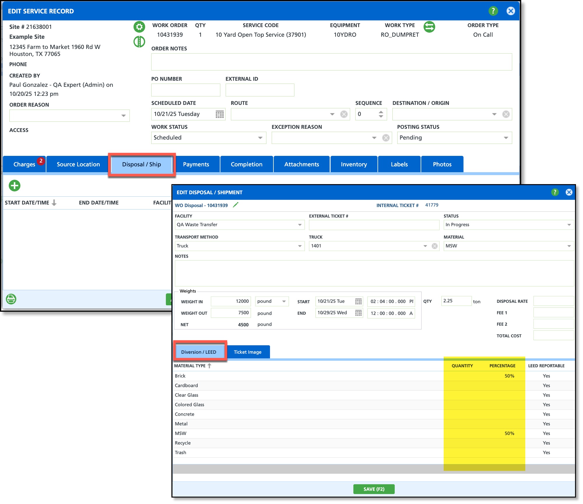
Task: Clear the Truck field with the X icon
Action: [435, 246]
